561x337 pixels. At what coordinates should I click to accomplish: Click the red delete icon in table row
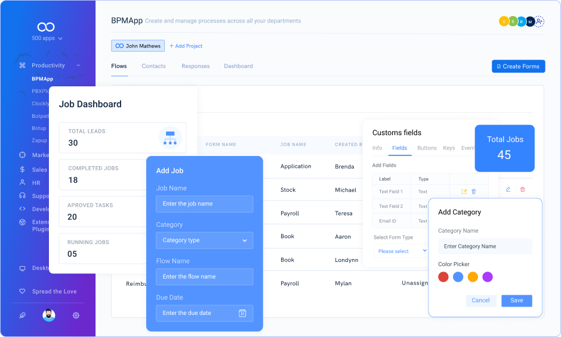pyautogui.click(x=523, y=189)
